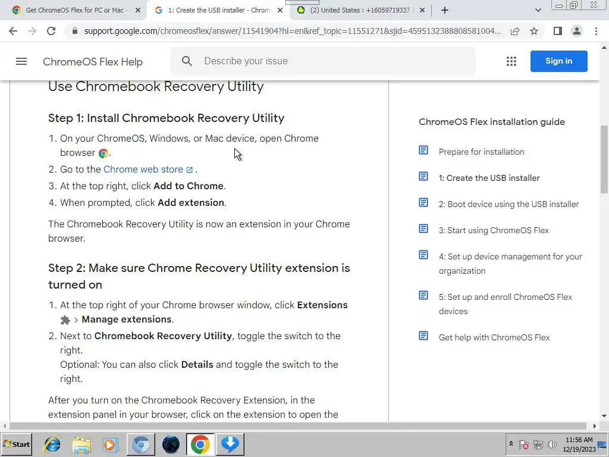Image resolution: width=609 pixels, height=457 pixels.
Task: Switch to United States phone number tab
Action: point(360,10)
